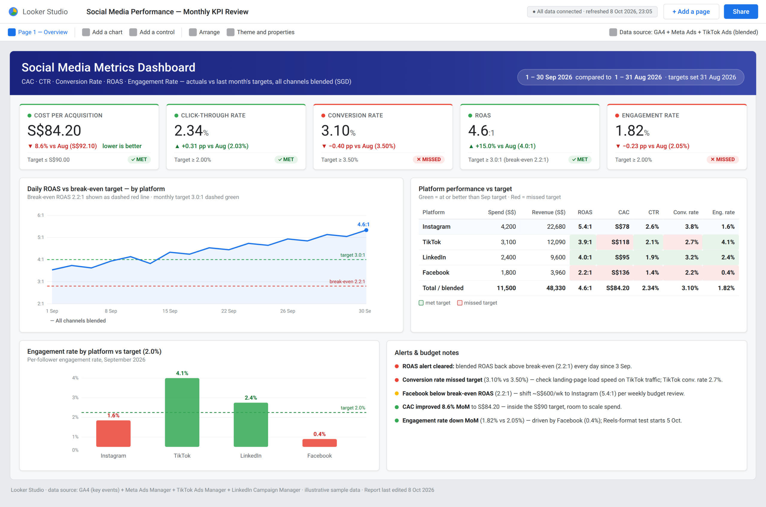Viewport: 766px width, 507px height.
Task: Click the TikTok bar in engagement chart
Action: 182,413
